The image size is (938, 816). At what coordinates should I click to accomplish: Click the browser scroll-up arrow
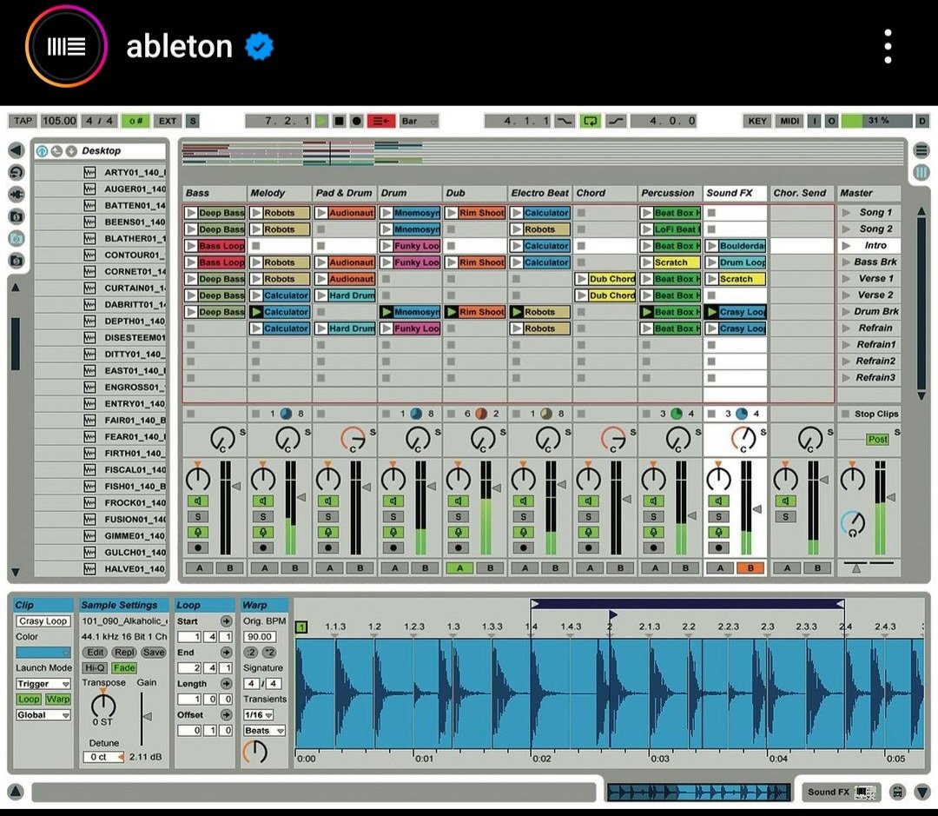(17, 288)
